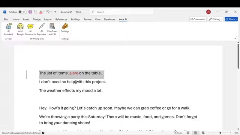
Task: Switch to Print Layout view
Action: click(x=195, y=133)
